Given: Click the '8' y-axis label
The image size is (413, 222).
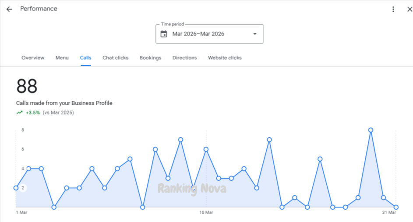Looking at the screenshot, I should (x=23, y=130).
